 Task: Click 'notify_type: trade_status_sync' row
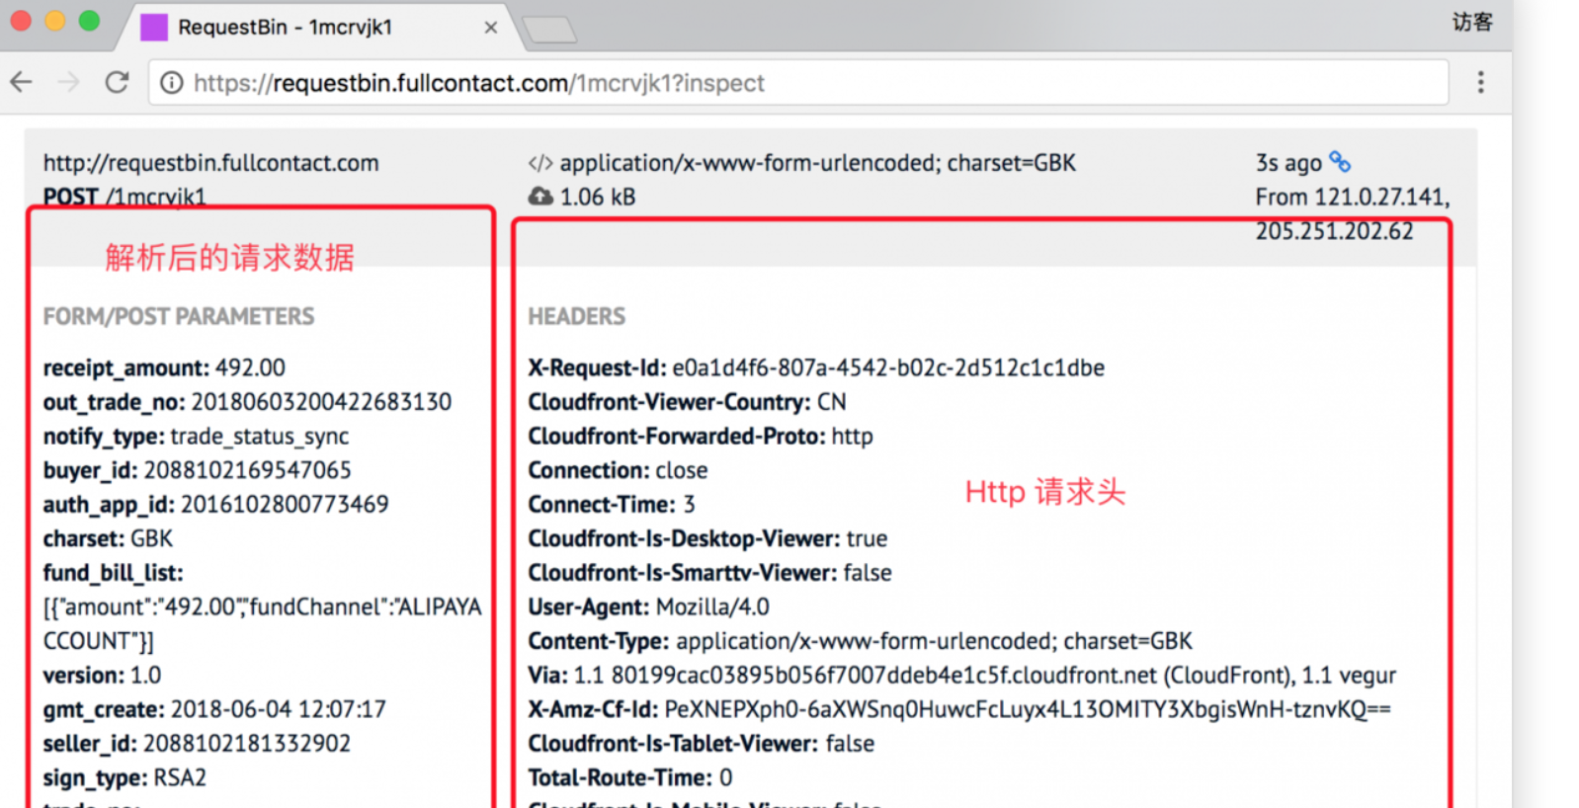pyautogui.click(x=196, y=436)
